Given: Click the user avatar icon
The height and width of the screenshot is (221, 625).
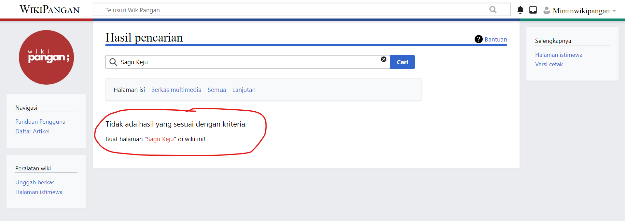Looking at the screenshot, I should [547, 10].
